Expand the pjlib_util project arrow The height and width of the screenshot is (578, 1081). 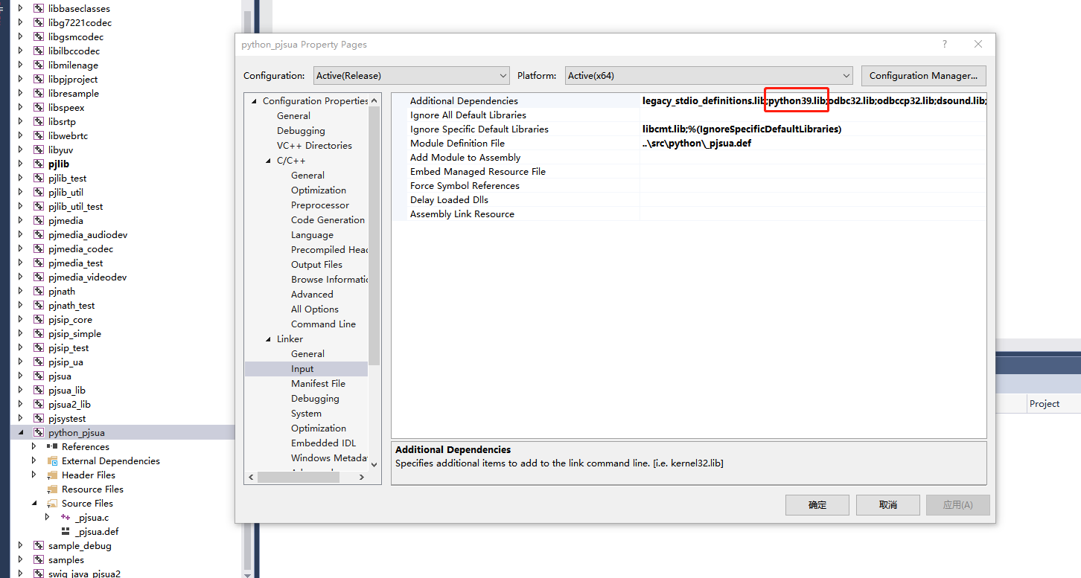point(20,193)
